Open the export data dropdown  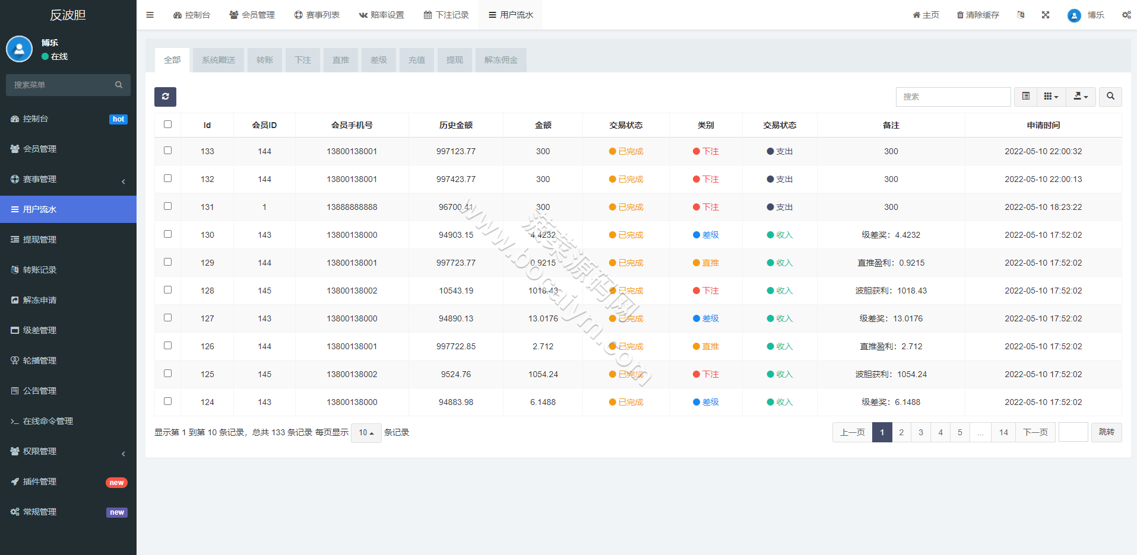click(x=1081, y=97)
